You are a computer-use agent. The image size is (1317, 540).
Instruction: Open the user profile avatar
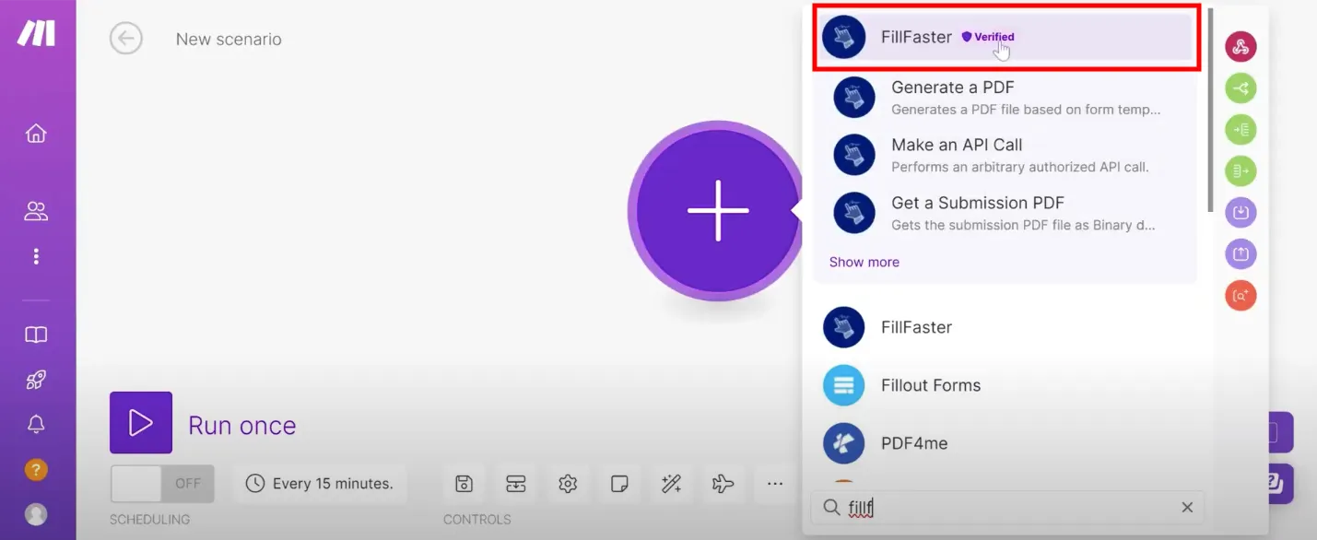click(36, 513)
